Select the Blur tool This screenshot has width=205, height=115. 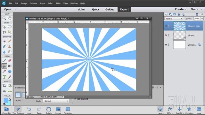click(4, 52)
